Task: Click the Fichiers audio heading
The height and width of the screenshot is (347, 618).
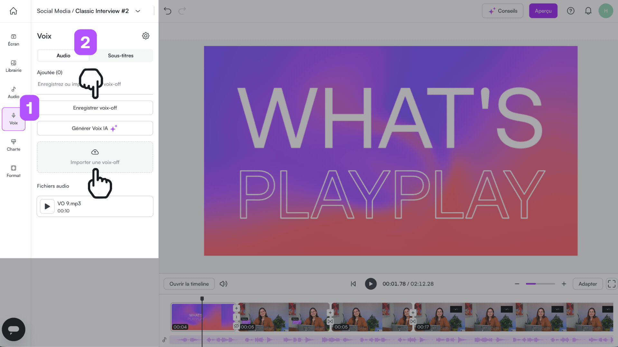Action: point(53,186)
